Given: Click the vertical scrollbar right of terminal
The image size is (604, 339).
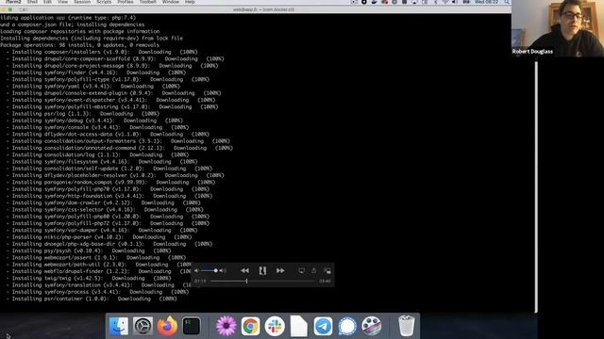Looking at the screenshot, I should tap(536, 186).
